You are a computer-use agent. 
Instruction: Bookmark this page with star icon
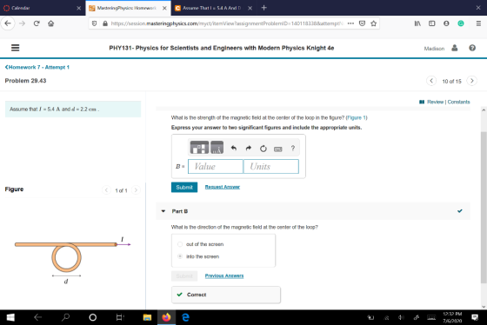point(373,23)
